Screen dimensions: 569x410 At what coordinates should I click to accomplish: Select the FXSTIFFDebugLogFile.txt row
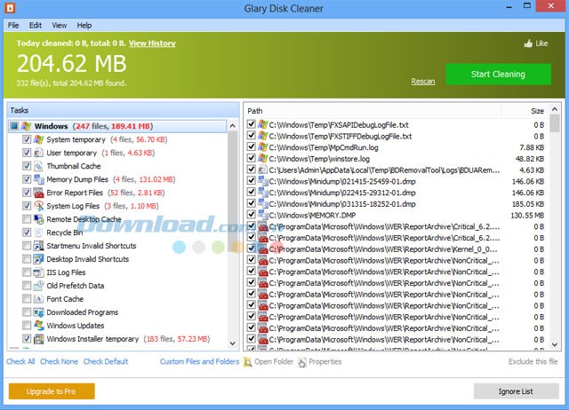(397, 136)
